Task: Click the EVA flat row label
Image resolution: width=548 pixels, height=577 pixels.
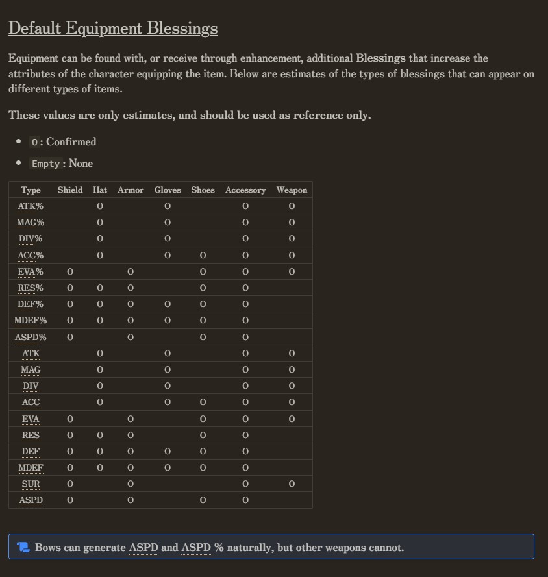Action: pos(31,419)
